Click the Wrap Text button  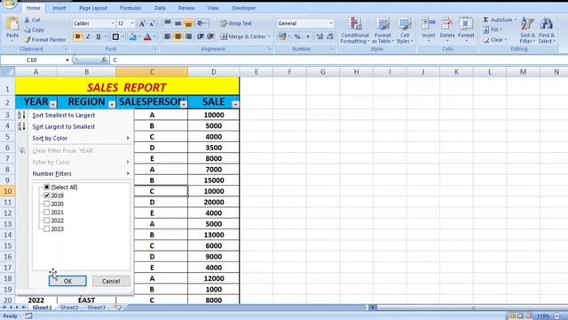[x=236, y=24]
